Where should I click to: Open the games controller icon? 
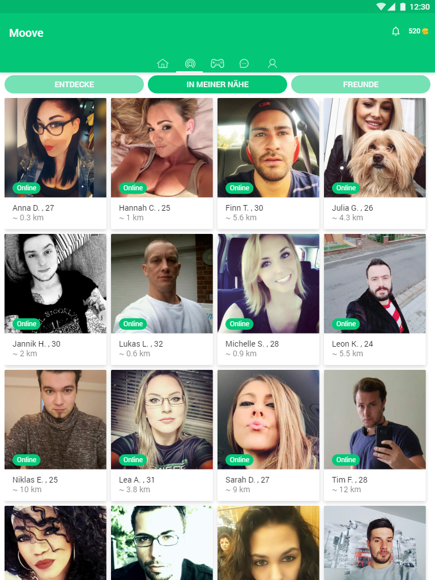point(217,63)
